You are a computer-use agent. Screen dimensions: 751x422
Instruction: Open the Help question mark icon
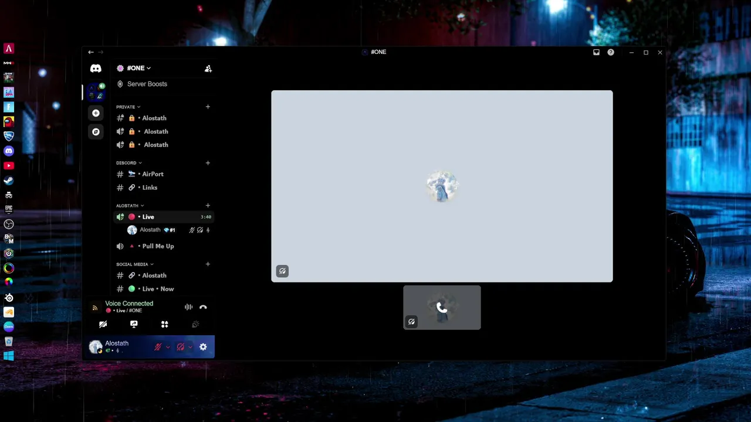pos(611,52)
